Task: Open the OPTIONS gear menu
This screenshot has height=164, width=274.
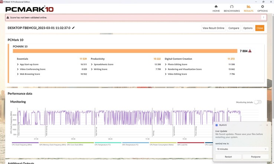Action: (x=262, y=8)
